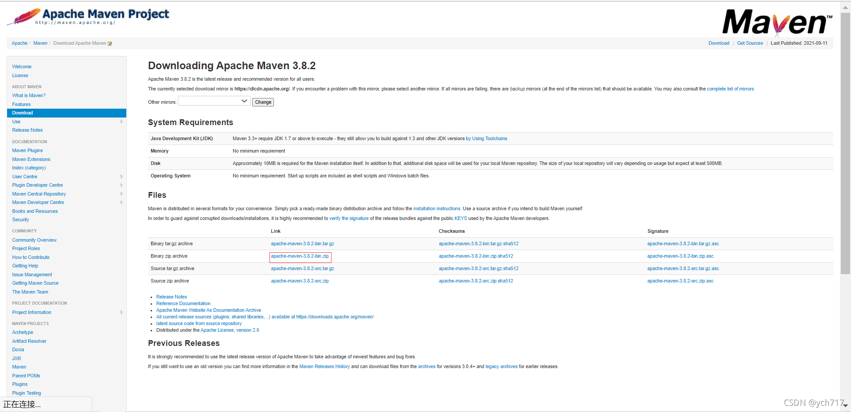Image resolution: width=851 pixels, height=412 pixels.
Task: Expand the Maven Central Repository arrow
Action: 121,194
